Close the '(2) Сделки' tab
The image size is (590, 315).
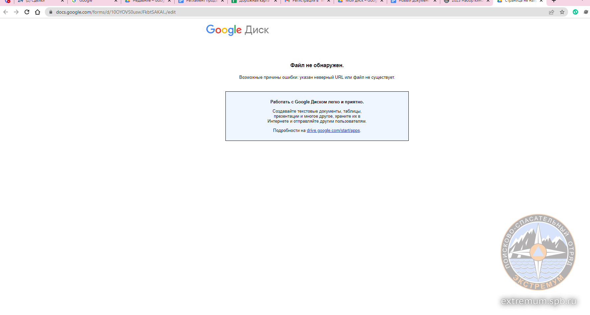pos(62,1)
